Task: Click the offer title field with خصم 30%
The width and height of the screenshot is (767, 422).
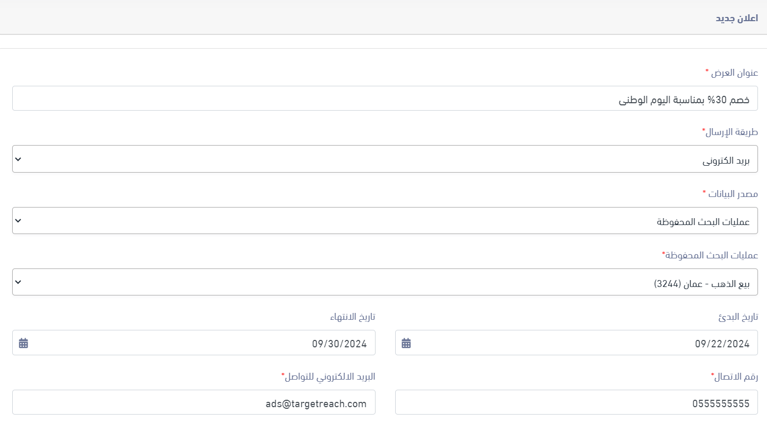Action: tap(385, 98)
